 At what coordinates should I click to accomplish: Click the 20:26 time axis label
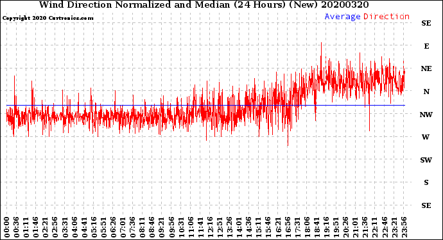[x=345, y=227]
